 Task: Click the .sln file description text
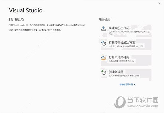click(126, 46)
